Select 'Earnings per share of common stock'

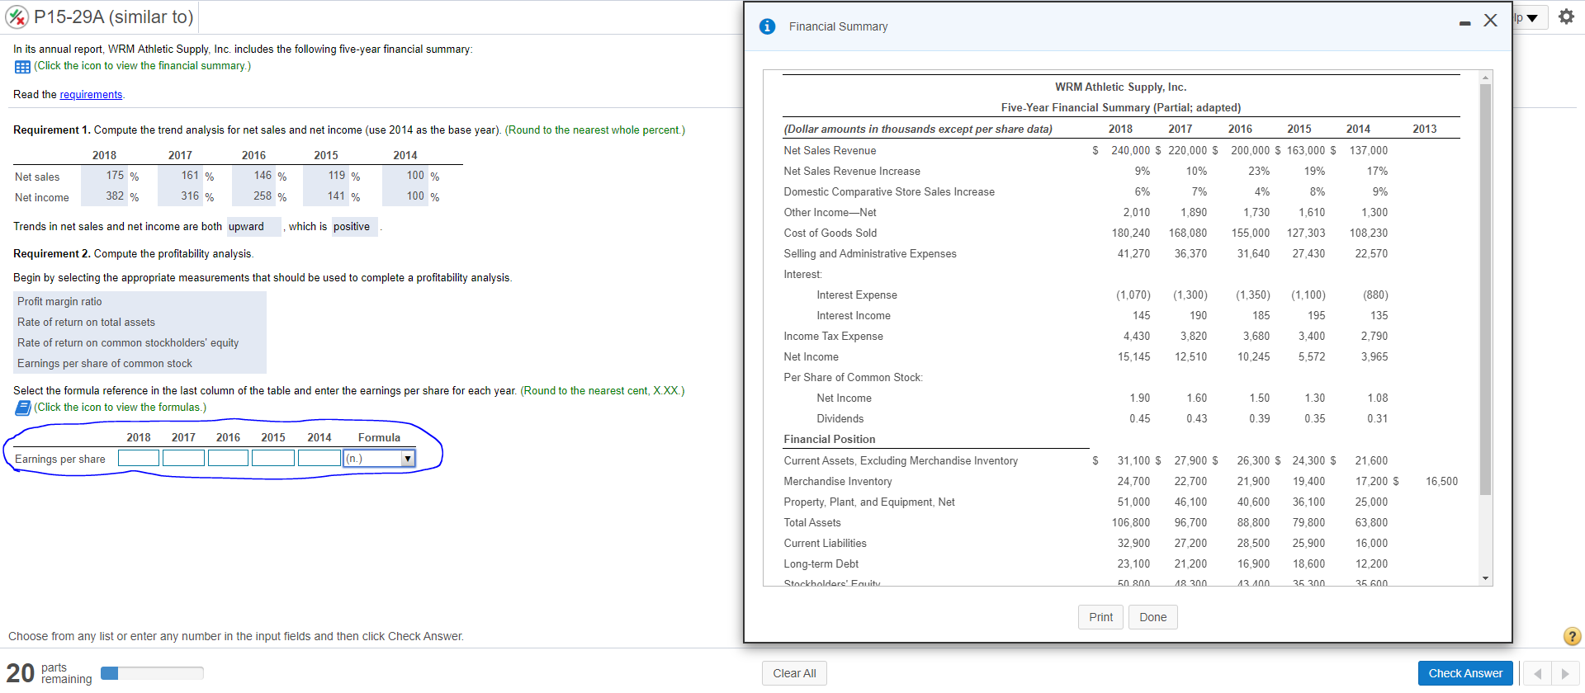pyautogui.click(x=105, y=364)
